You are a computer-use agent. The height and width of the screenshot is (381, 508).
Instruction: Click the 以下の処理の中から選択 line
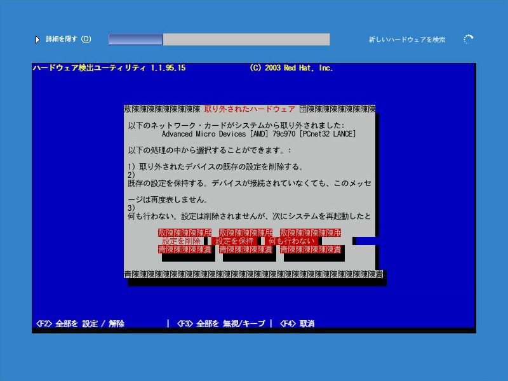[x=210, y=150]
